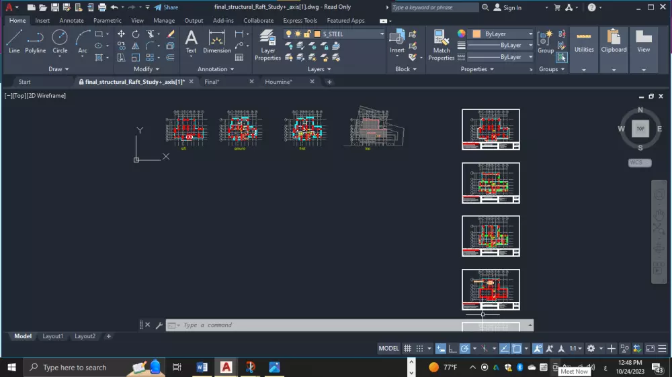Click the TOP face of ViewCube
Viewport: 672px width, 377px height.
pyautogui.click(x=640, y=128)
